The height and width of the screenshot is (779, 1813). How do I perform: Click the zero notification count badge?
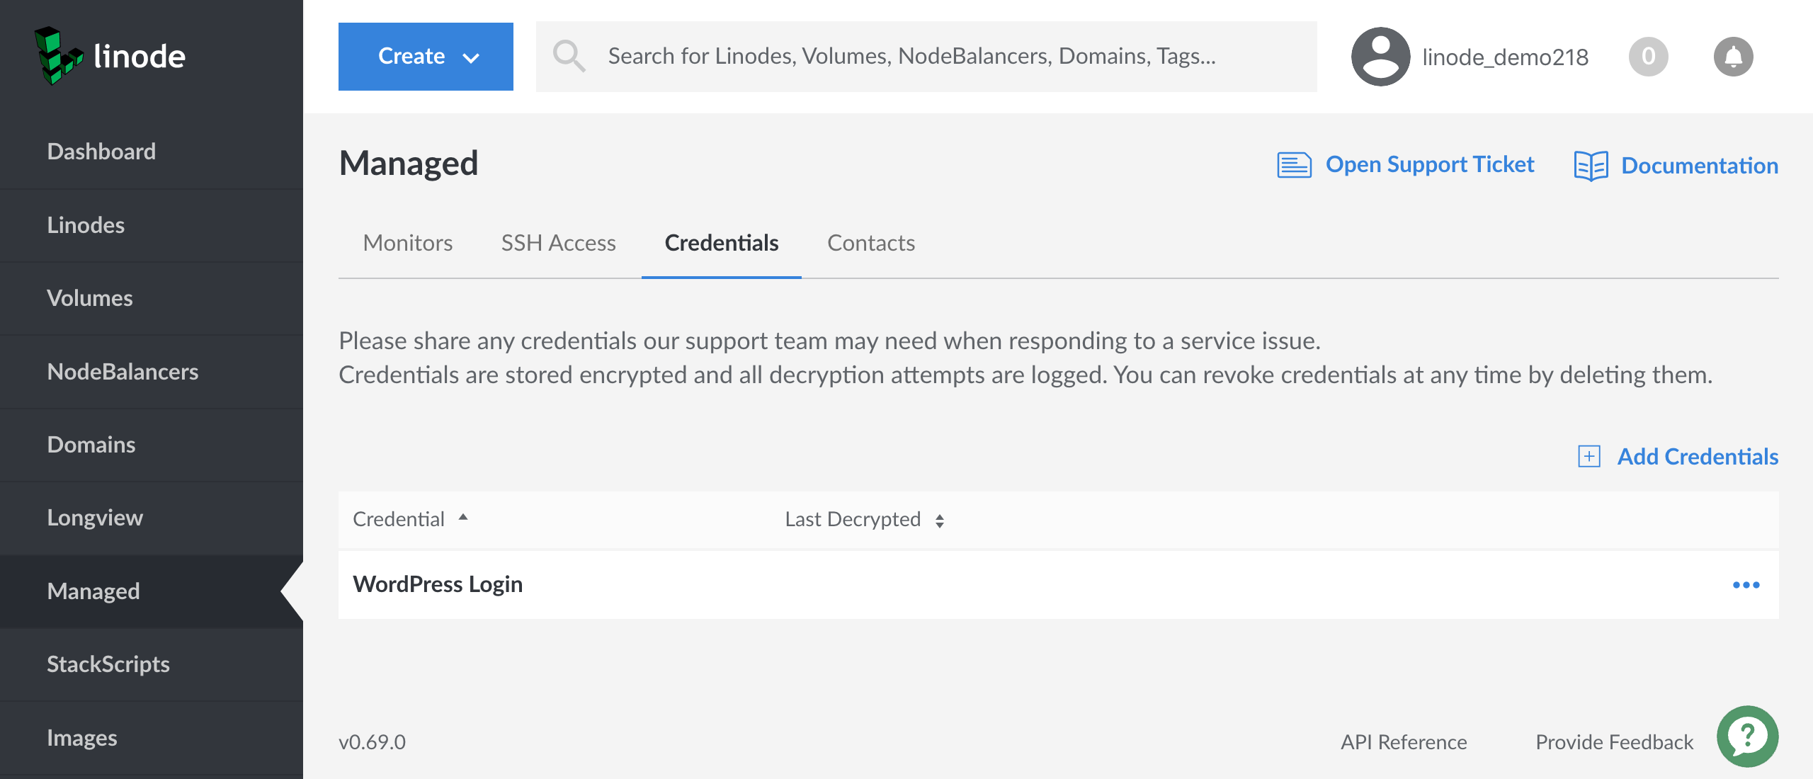(x=1648, y=57)
